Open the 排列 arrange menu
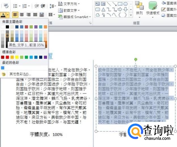177x147 pixels. 140,10
